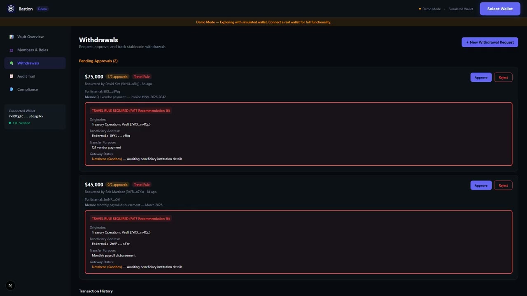Screen dimensions: 527x296
Task: Click the Audit Trail sidebar icon
Action: tap(12, 76)
